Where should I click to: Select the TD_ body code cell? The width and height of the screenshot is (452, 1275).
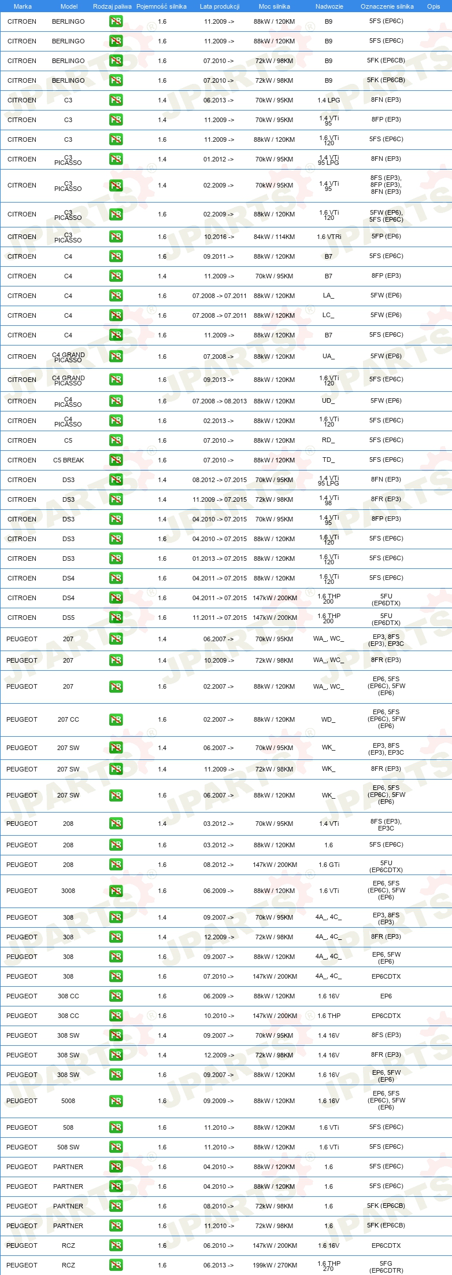tap(328, 460)
